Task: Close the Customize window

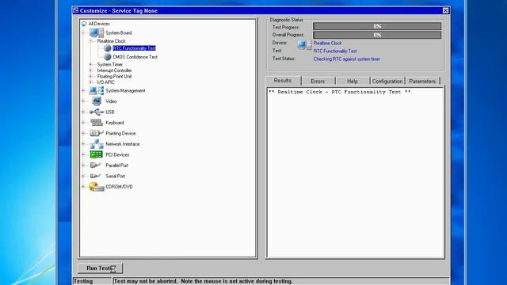Action: coord(445,10)
